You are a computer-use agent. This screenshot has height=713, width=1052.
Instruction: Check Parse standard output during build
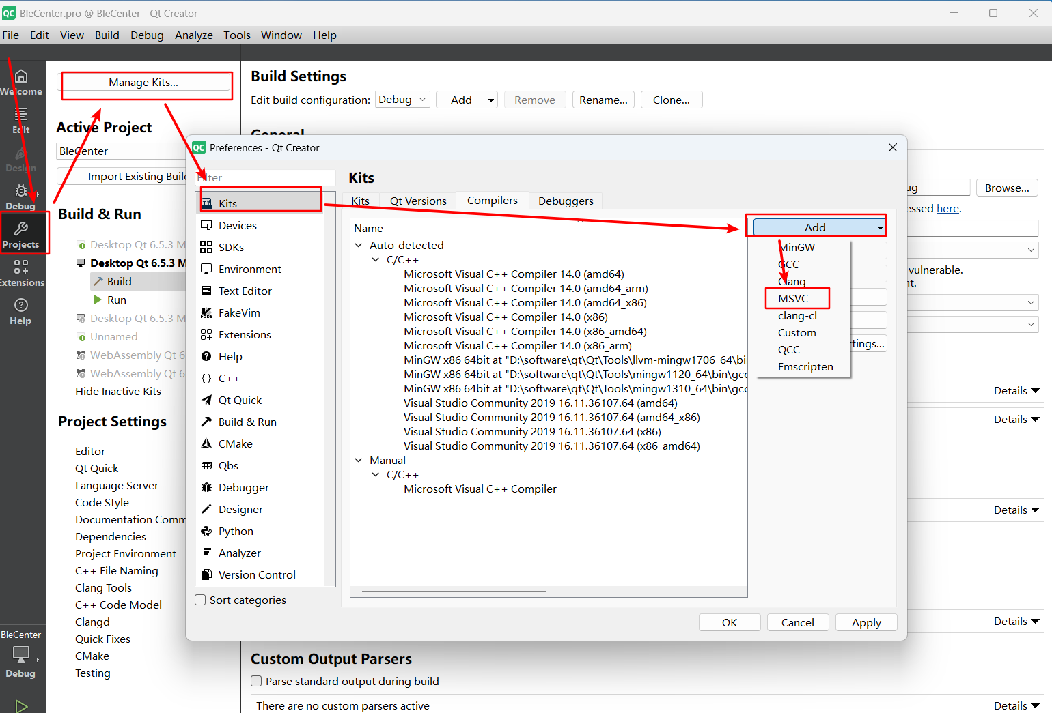[x=256, y=680]
